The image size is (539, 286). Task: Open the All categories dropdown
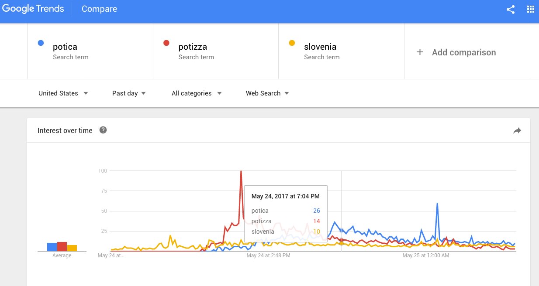tap(197, 93)
